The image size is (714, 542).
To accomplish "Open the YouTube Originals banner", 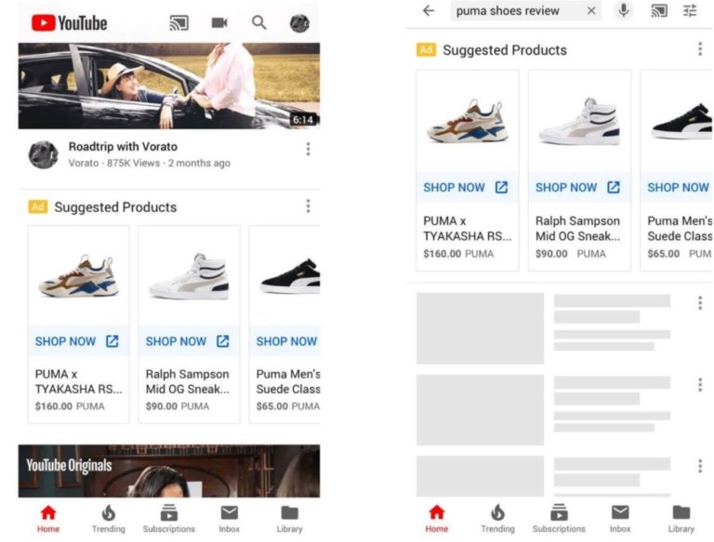I will (169, 471).
